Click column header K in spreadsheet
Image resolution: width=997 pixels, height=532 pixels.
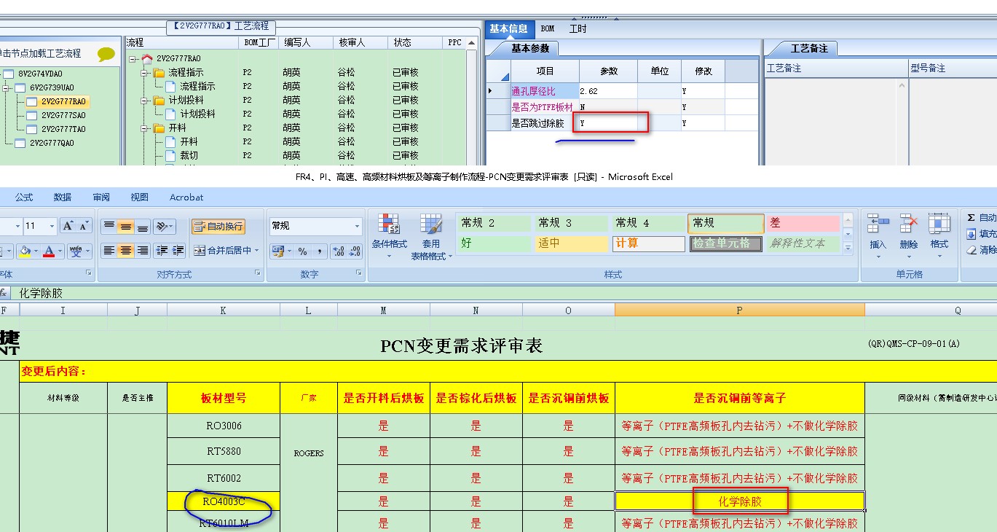click(223, 310)
